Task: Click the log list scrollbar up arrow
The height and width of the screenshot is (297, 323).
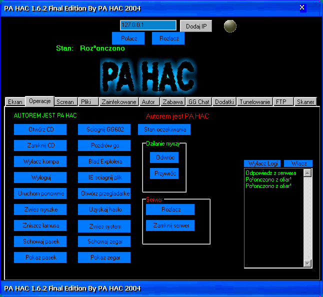Action: tap(307, 173)
